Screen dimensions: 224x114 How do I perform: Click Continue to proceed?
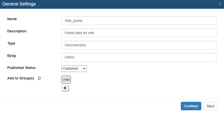point(191,106)
